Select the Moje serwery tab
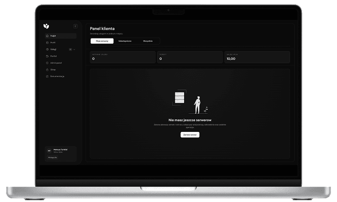This screenshot has width=337, height=202. click(x=102, y=41)
